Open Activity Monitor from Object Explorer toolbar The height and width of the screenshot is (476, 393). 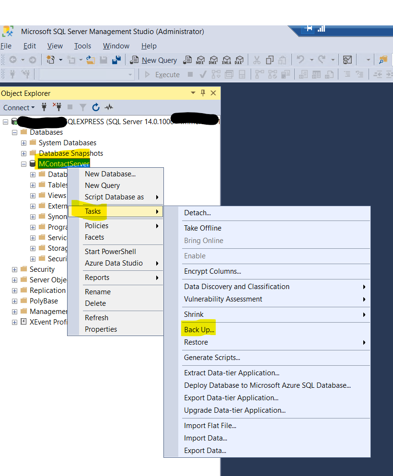109,107
